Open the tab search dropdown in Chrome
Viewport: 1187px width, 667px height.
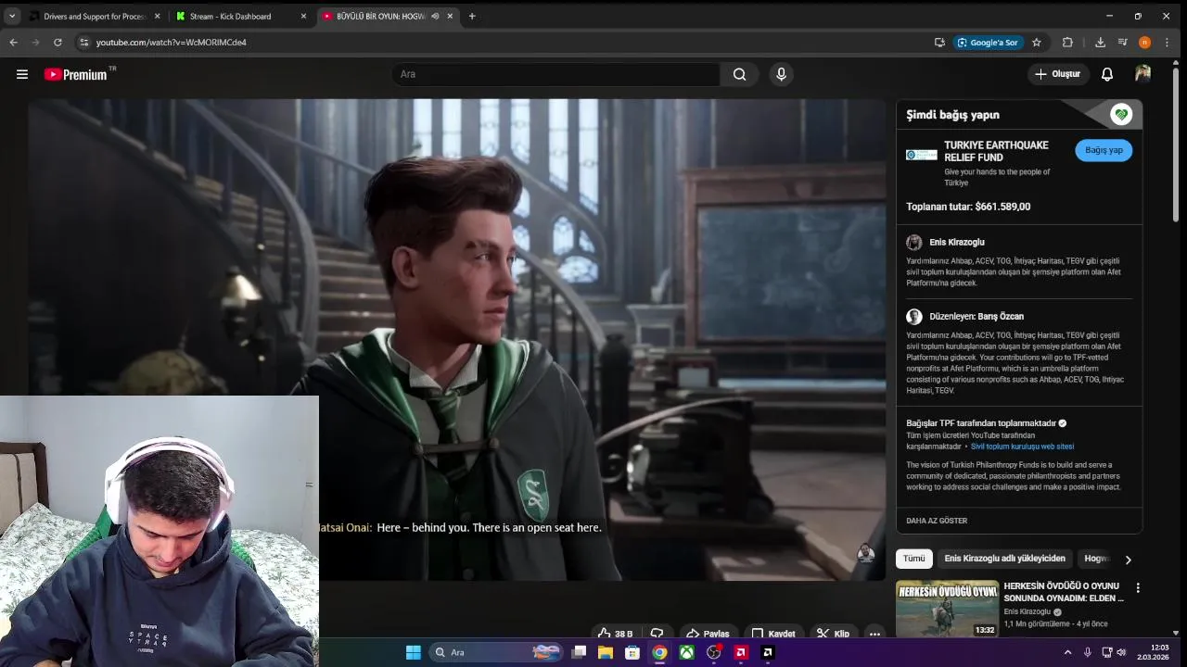12,16
